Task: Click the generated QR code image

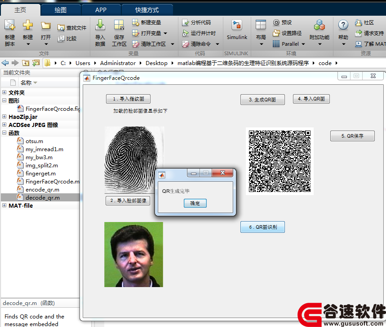Action: pos(280,161)
